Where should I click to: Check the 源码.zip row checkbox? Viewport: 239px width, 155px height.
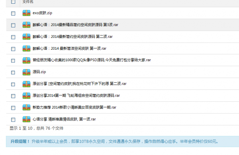(13, 73)
